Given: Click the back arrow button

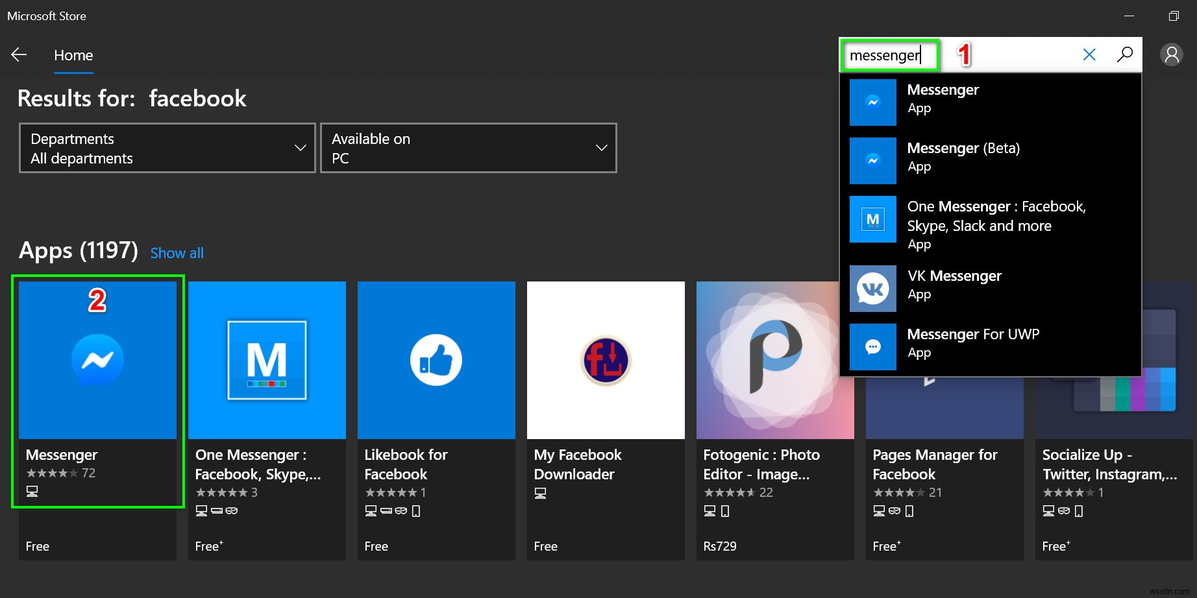Looking at the screenshot, I should (19, 55).
